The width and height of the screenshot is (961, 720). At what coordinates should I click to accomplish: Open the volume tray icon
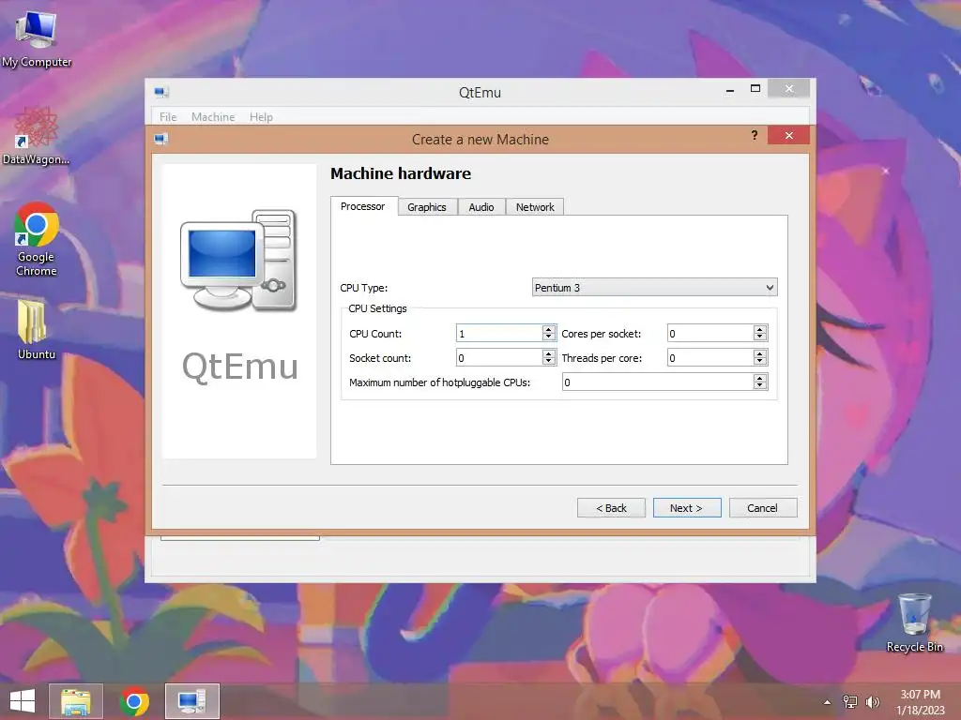(872, 701)
